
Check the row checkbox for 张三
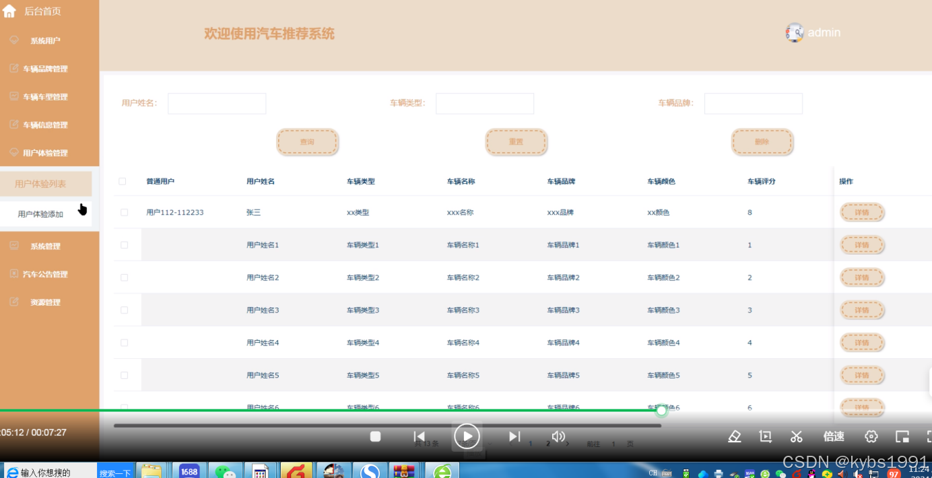[124, 212]
